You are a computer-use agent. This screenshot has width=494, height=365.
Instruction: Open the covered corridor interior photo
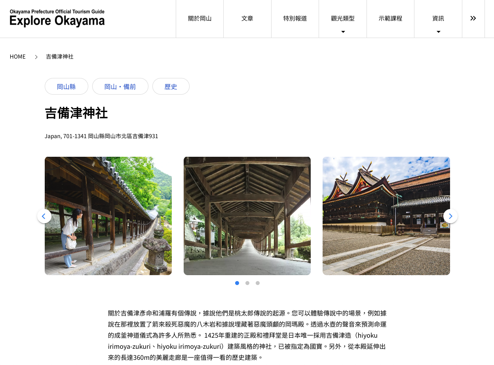(x=247, y=216)
